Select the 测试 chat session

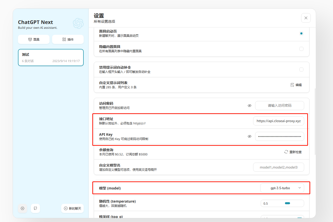(51, 58)
